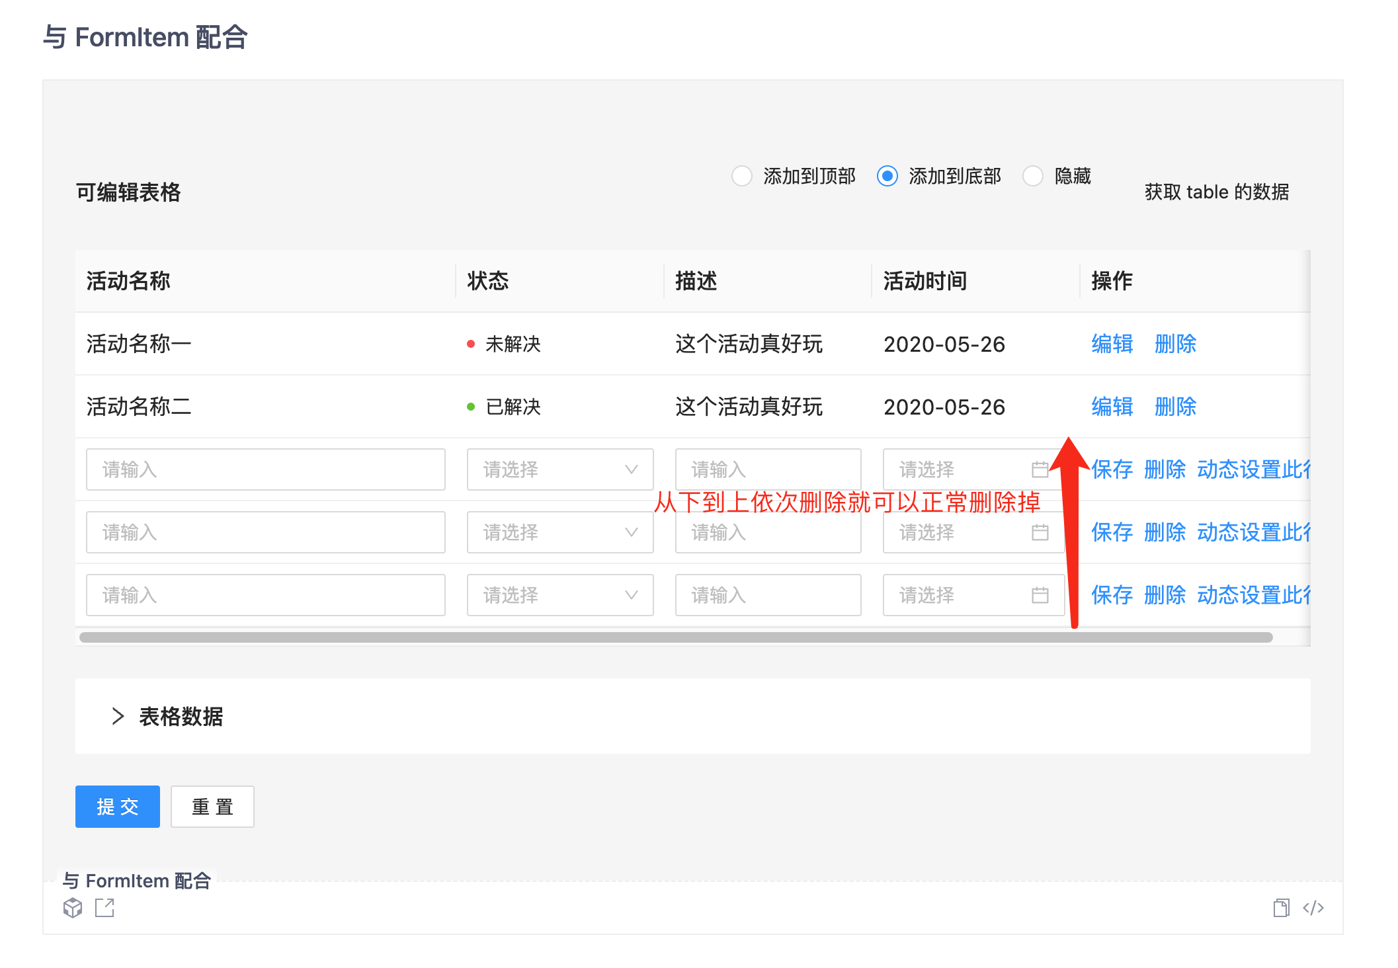The height and width of the screenshot is (968, 1398).
Task: Select the 隐藏 radio option
Action: [1033, 176]
